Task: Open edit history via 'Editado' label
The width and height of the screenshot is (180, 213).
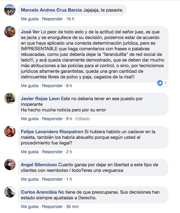Action: coord(82,119)
